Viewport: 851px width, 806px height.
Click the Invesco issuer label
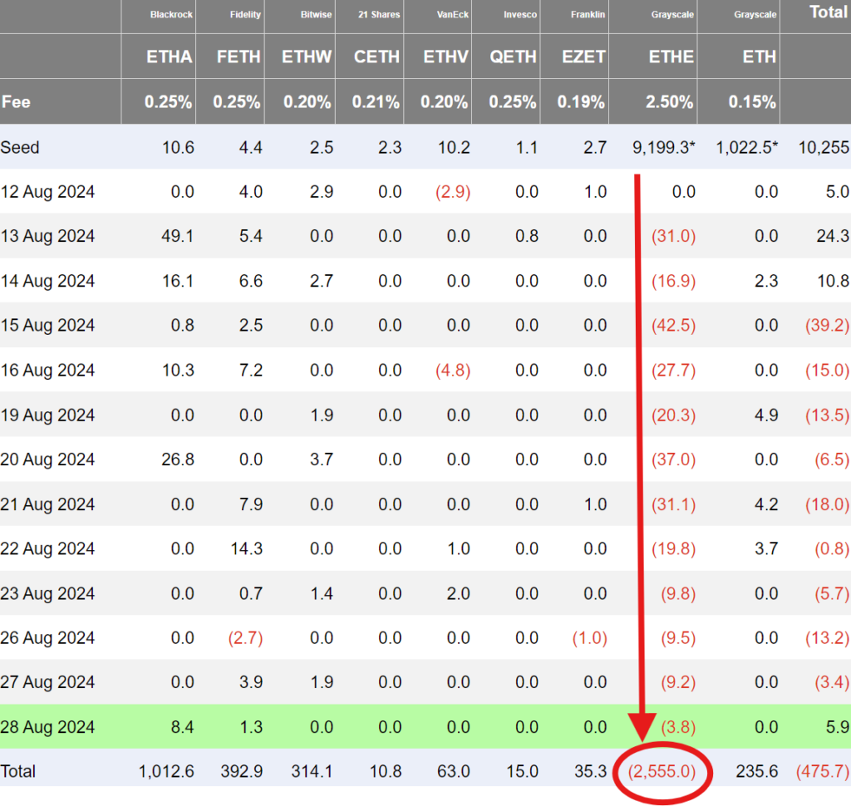[x=520, y=15]
